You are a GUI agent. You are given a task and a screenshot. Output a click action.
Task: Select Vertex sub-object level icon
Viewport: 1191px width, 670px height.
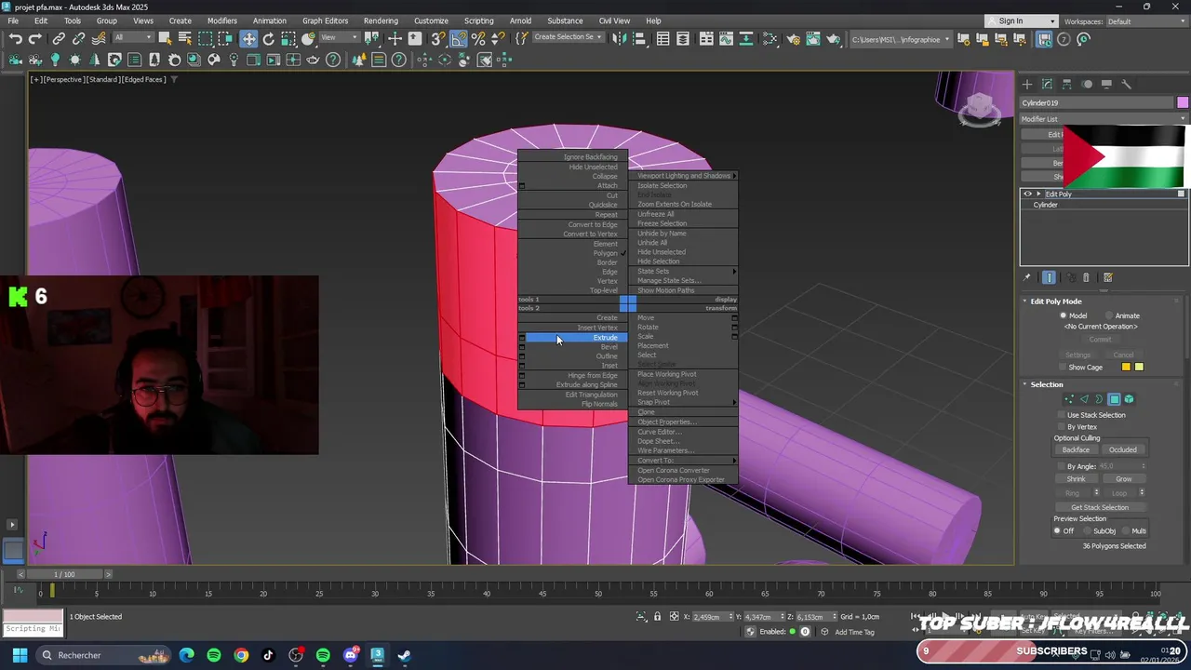(1069, 399)
